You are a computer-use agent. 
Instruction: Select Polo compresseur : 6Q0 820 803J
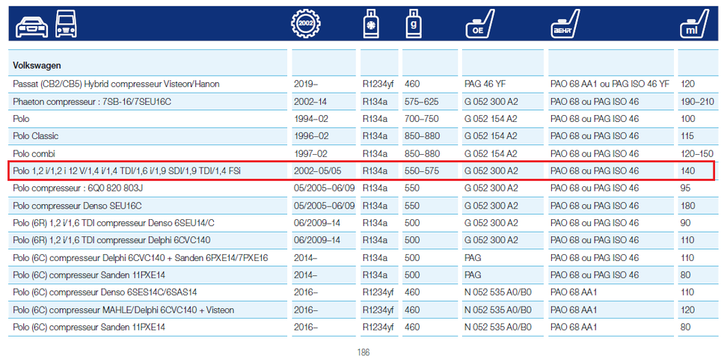[x=78, y=188]
